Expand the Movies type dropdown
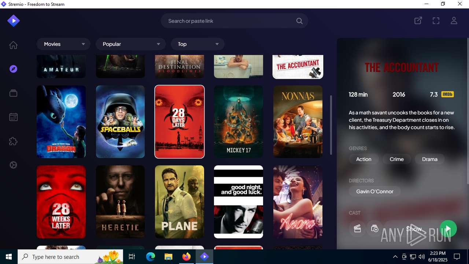Image resolution: width=469 pixels, height=264 pixels. (63, 44)
